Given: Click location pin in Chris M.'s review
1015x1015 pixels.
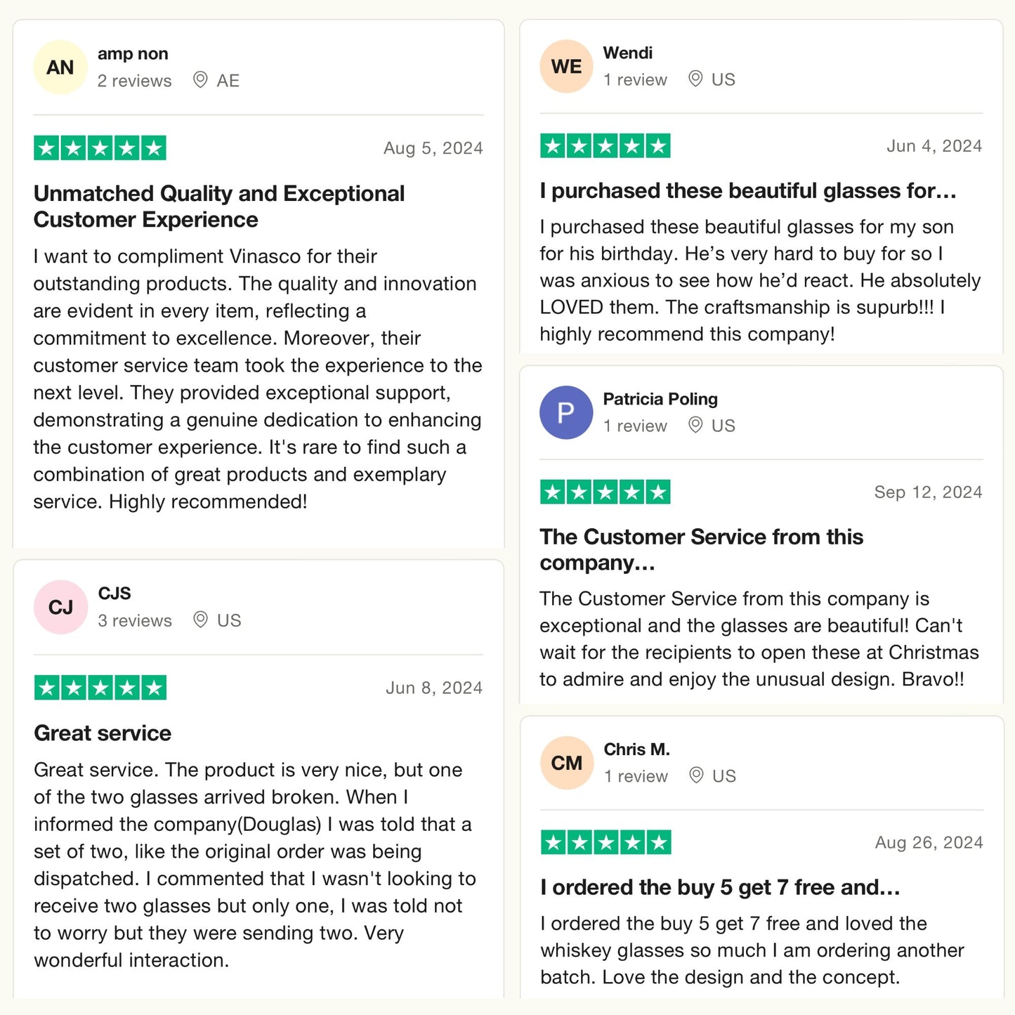Looking at the screenshot, I should [x=696, y=775].
